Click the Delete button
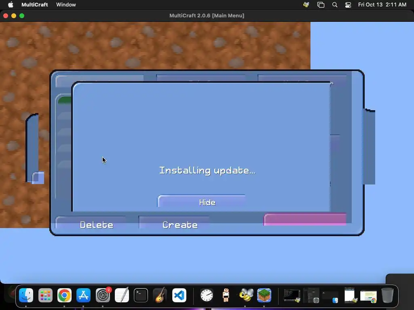This screenshot has height=310, width=414. (x=96, y=224)
